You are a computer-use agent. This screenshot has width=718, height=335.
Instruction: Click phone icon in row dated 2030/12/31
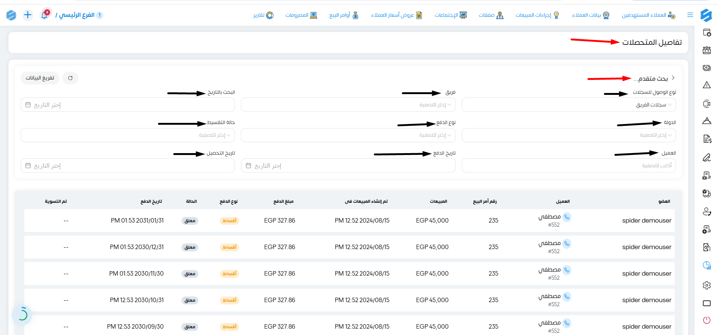567,244
